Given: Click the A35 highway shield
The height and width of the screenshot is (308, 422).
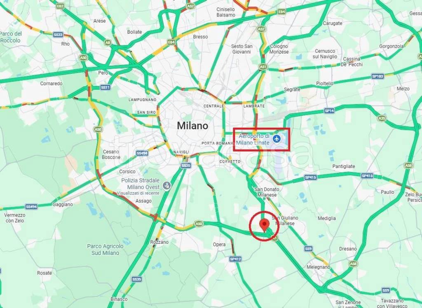Looking at the screenshot, I should click(382, 118).
